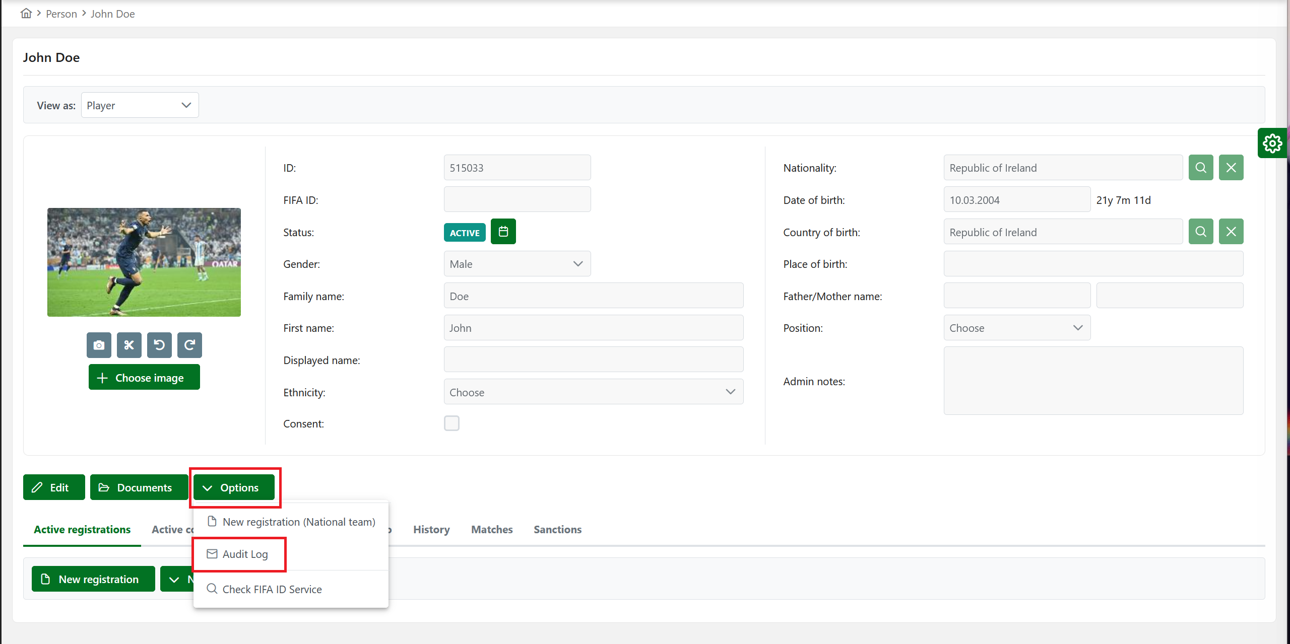Search Nationality with magnifier icon
This screenshot has height=644, width=1290.
tap(1200, 168)
